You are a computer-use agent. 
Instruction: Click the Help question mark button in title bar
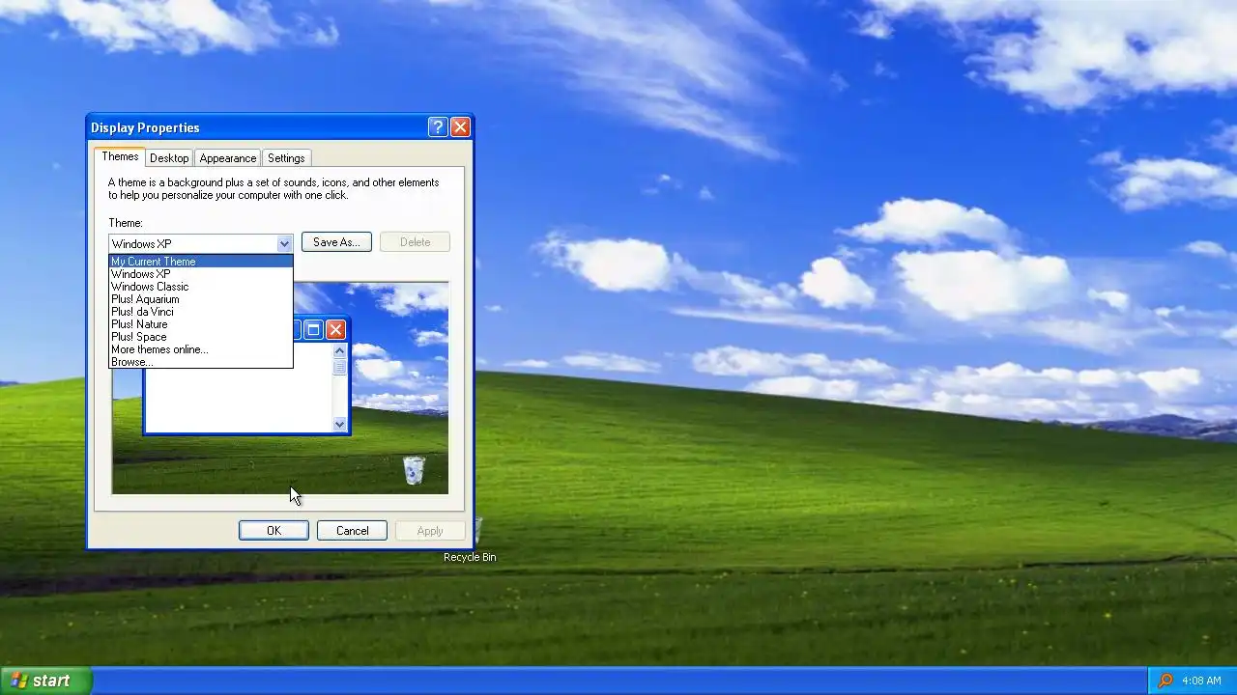(x=437, y=127)
